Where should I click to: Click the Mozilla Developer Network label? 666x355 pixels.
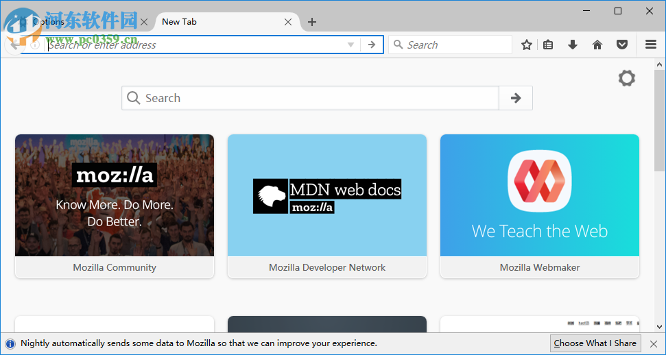(327, 267)
